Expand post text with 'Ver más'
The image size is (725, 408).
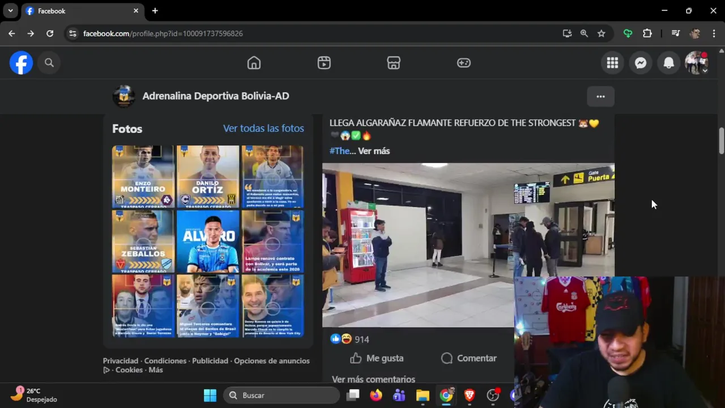(x=374, y=151)
